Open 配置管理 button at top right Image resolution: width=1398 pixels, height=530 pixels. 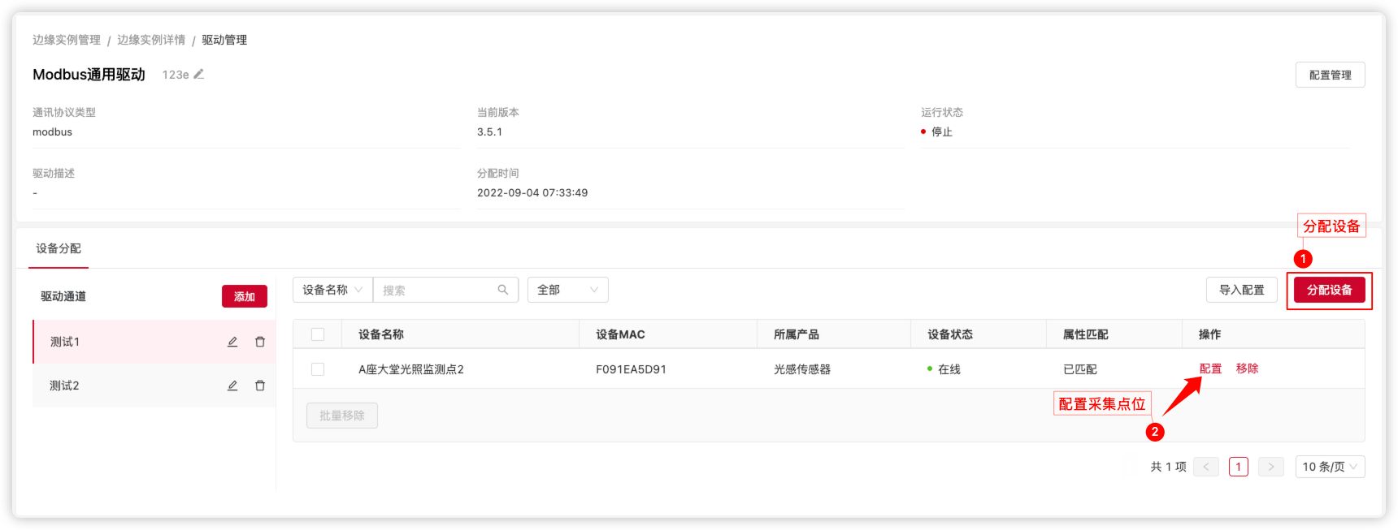pos(1330,75)
